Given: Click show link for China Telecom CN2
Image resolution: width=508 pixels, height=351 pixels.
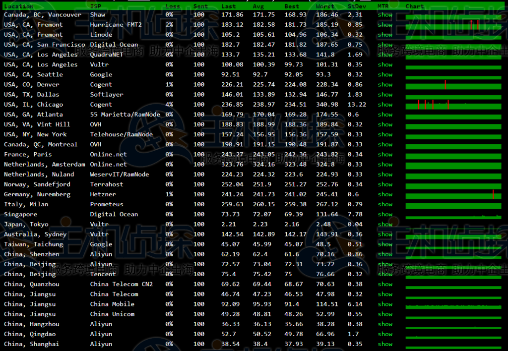Looking at the screenshot, I should pyautogui.click(x=384, y=284).
